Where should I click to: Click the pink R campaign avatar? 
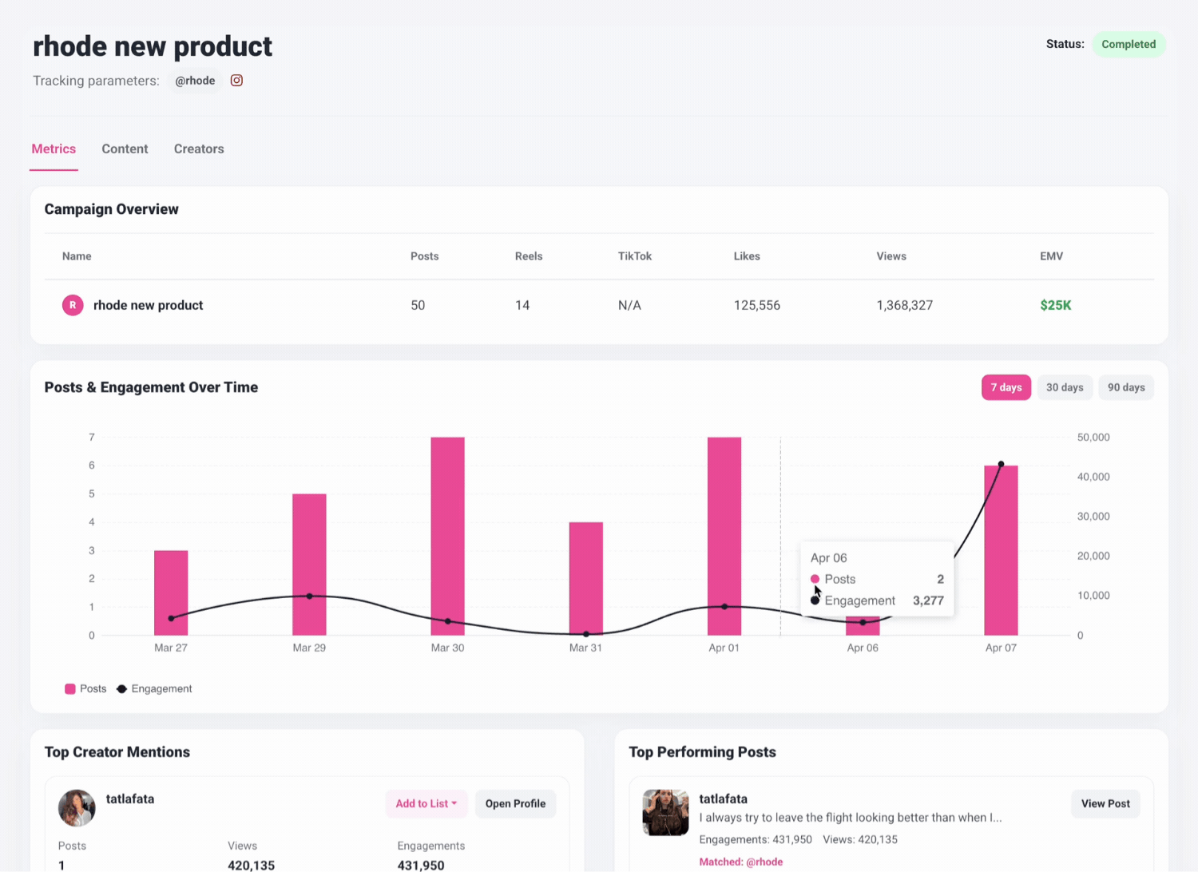coord(72,305)
